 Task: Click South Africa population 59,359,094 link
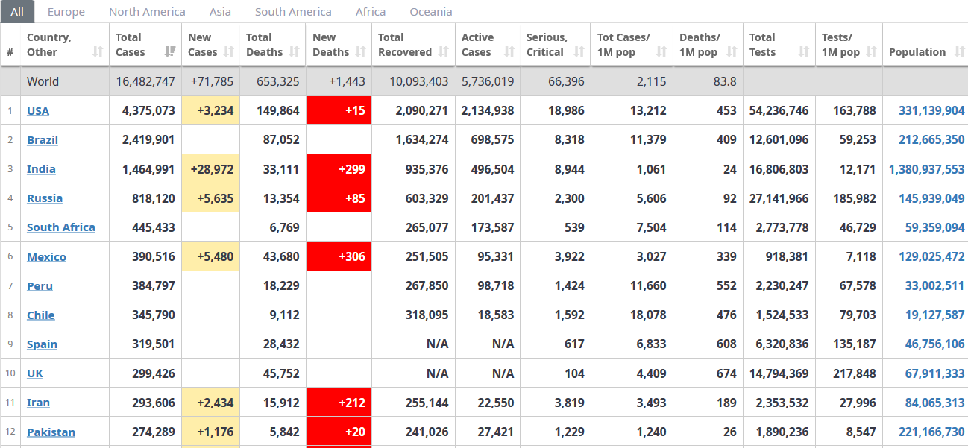tap(935, 227)
